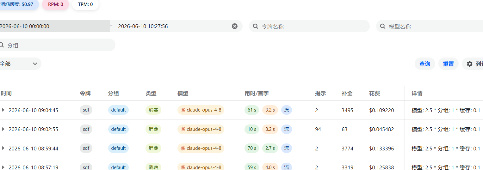Click the 用时/首字 column header
Image resolution: width=483 pixels, height=170 pixels.
[x=257, y=94]
